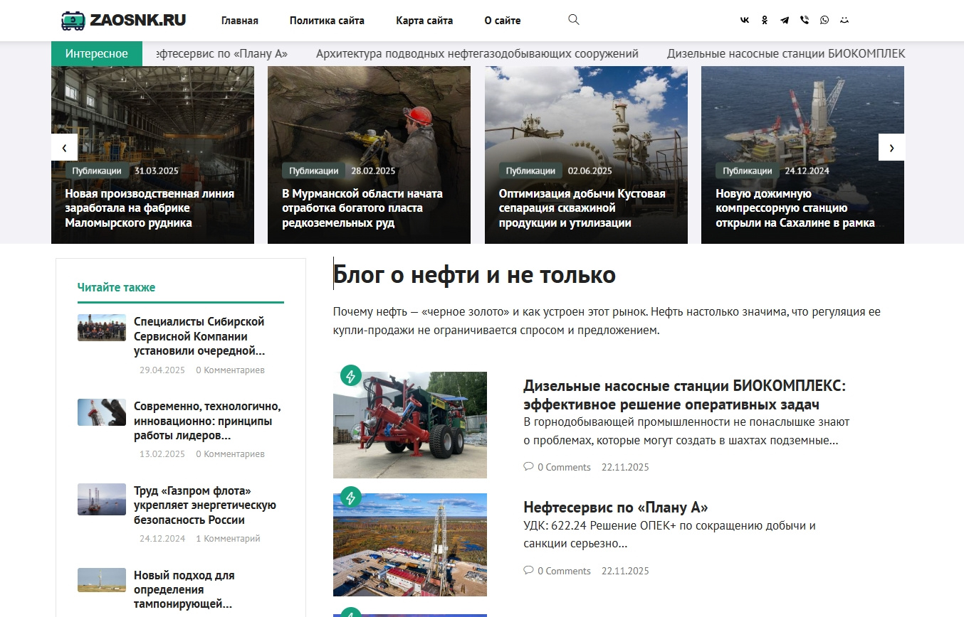Open Карта сайта menu item
Screen dimensions: 964x617
(424, 21)
